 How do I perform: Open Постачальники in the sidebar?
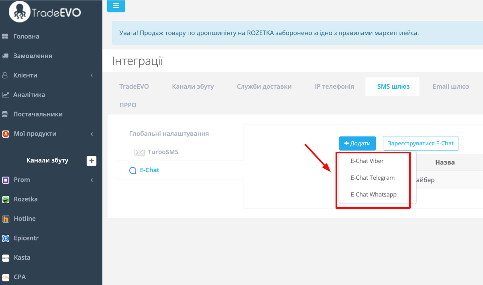38,114
